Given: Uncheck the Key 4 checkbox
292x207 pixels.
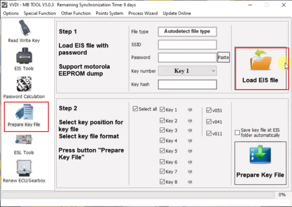Looking at the screenshot, I should pyautogui.click(x=162, y=140).
